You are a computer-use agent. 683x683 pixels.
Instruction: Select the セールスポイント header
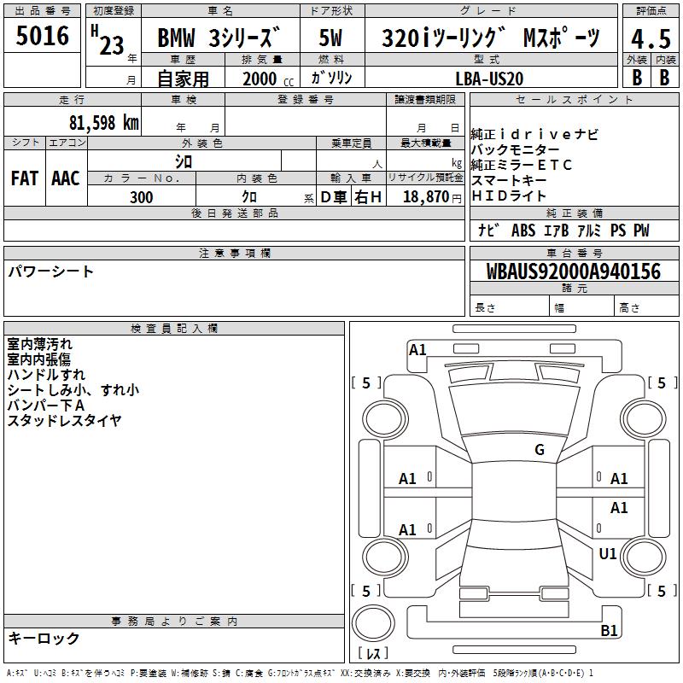click(574, 99)
